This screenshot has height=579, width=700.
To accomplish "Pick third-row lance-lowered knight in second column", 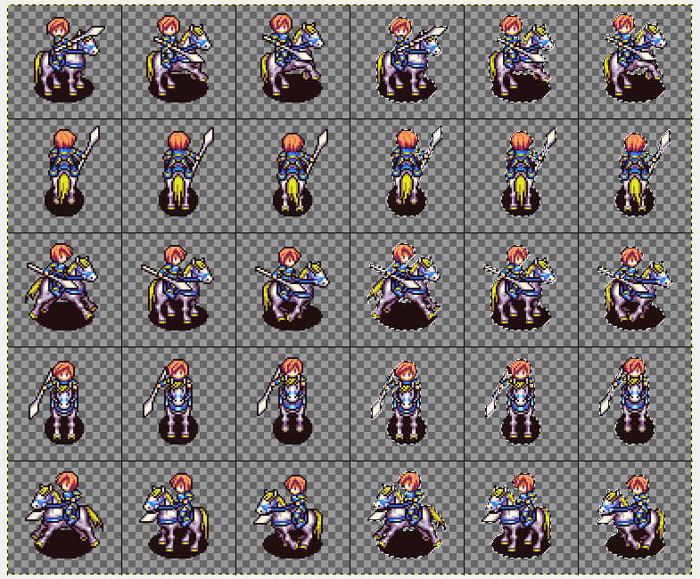I will pyautogui.click(x=177, y=287).
